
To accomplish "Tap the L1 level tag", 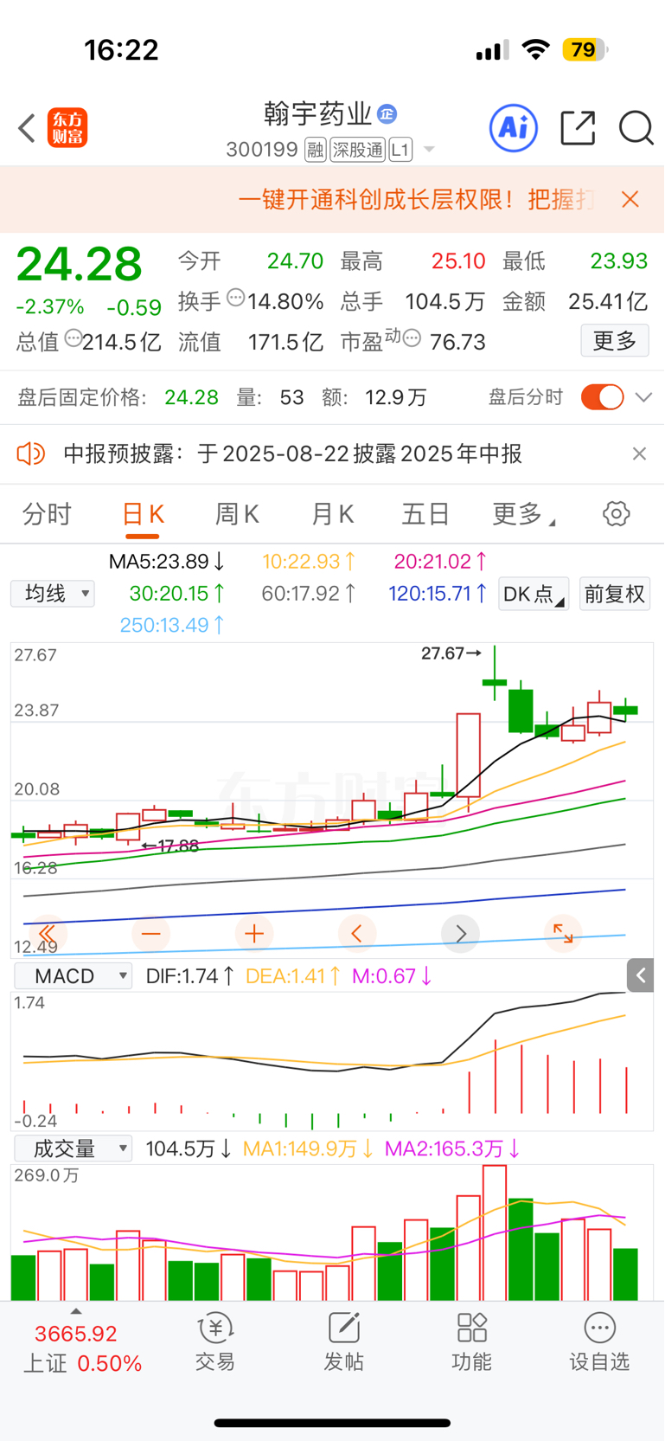I will click(400, 151).
